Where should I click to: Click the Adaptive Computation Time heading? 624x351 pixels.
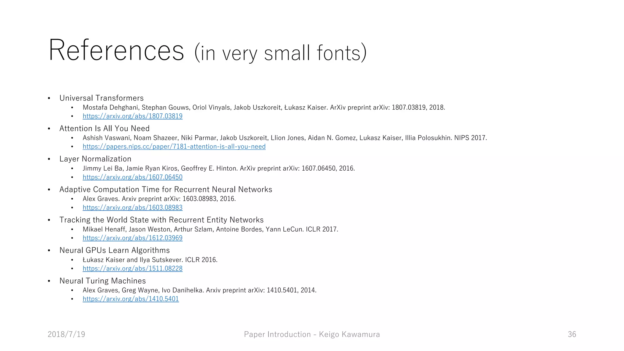[166, 190]
